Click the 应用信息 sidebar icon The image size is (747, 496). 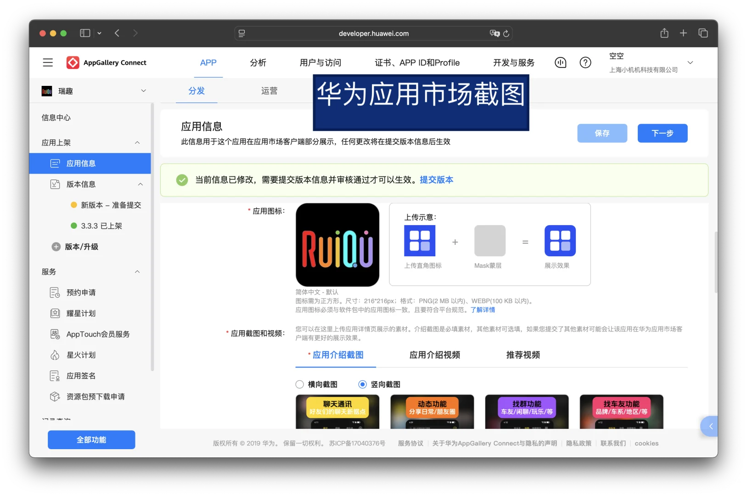click(55, 163)
